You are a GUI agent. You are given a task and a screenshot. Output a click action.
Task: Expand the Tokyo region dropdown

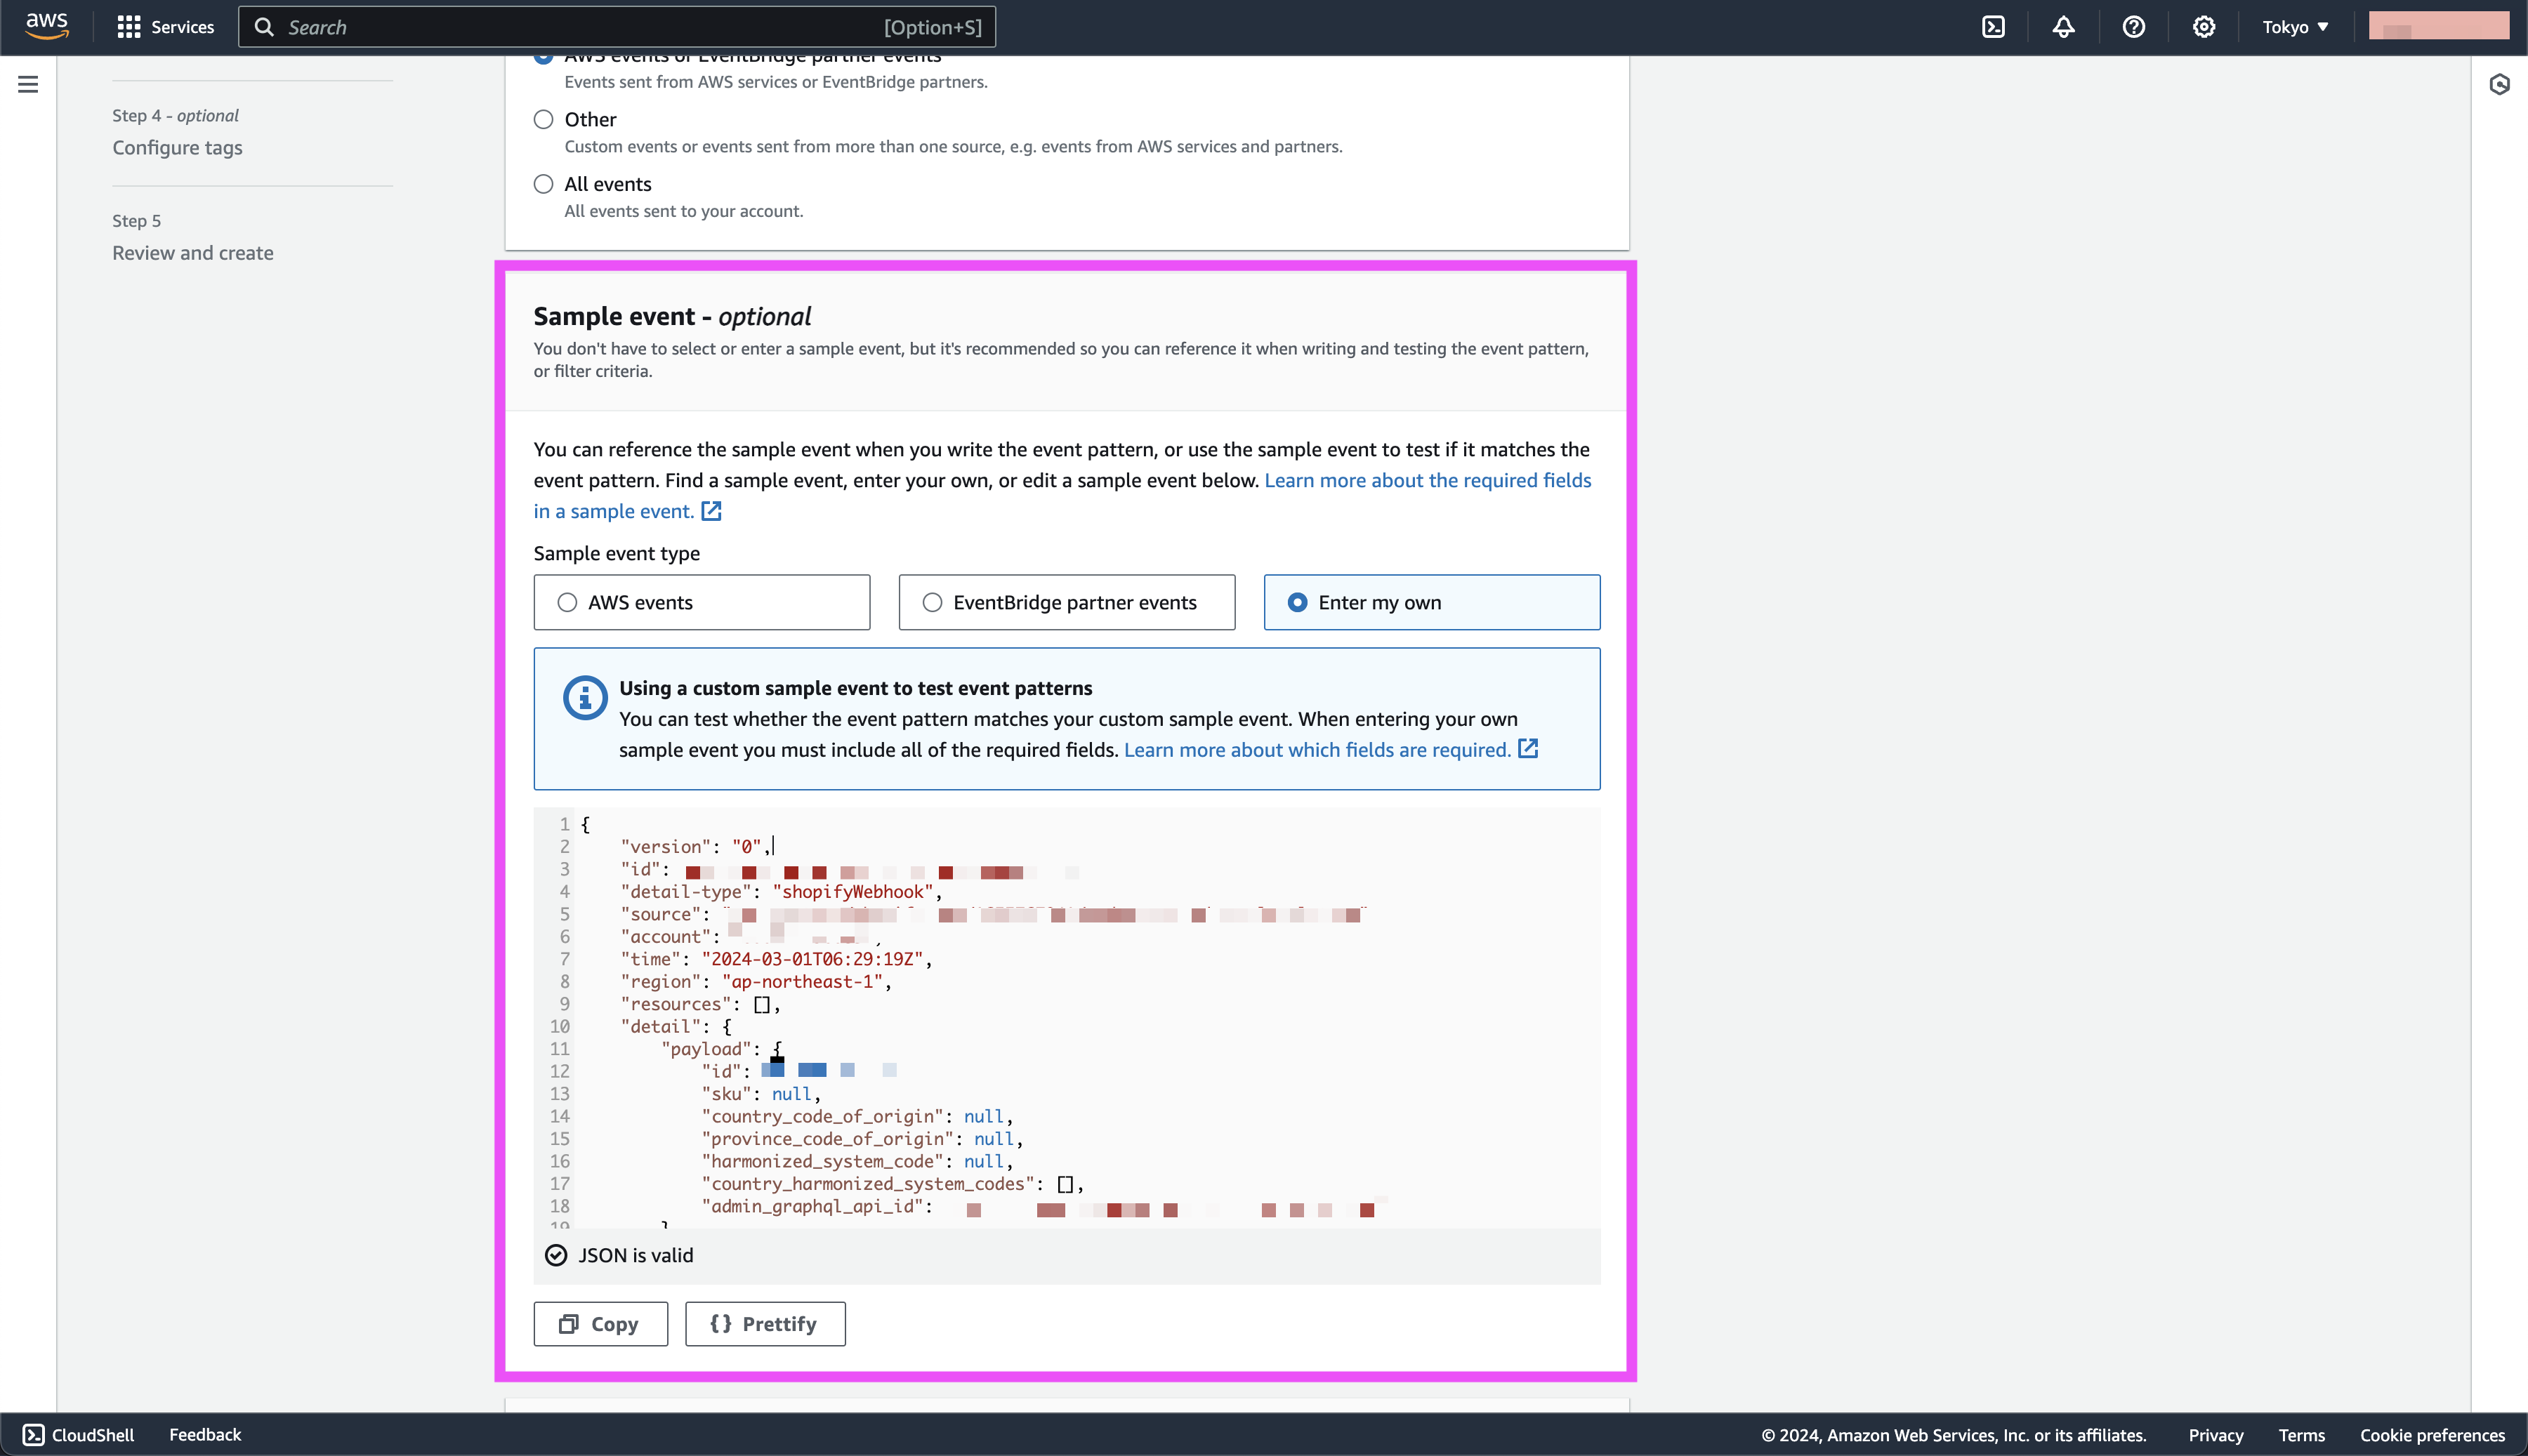(x=2295, y=27)
